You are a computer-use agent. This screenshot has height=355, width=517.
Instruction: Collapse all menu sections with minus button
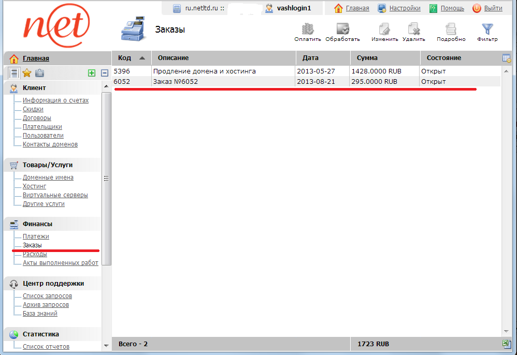tap(104, 73)
